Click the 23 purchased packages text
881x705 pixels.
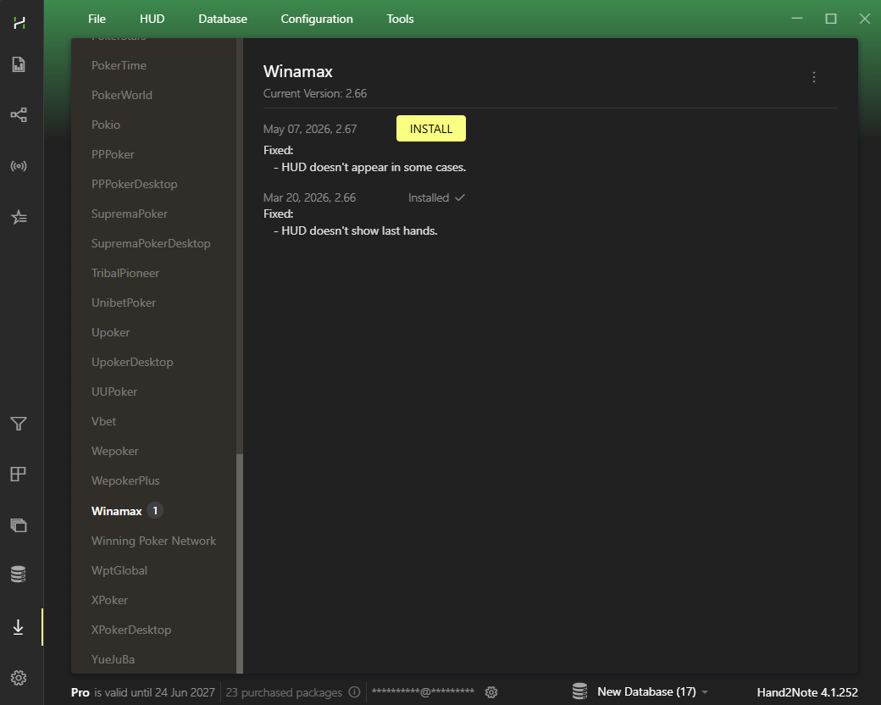(x=284, y=692)
